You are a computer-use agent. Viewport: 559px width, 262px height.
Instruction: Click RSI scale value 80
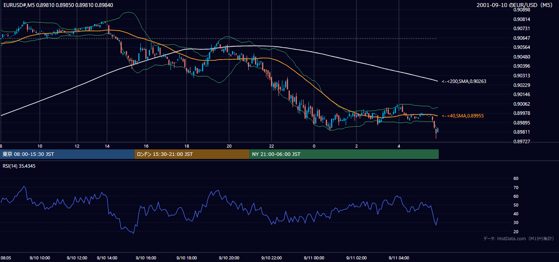(516, 179)
